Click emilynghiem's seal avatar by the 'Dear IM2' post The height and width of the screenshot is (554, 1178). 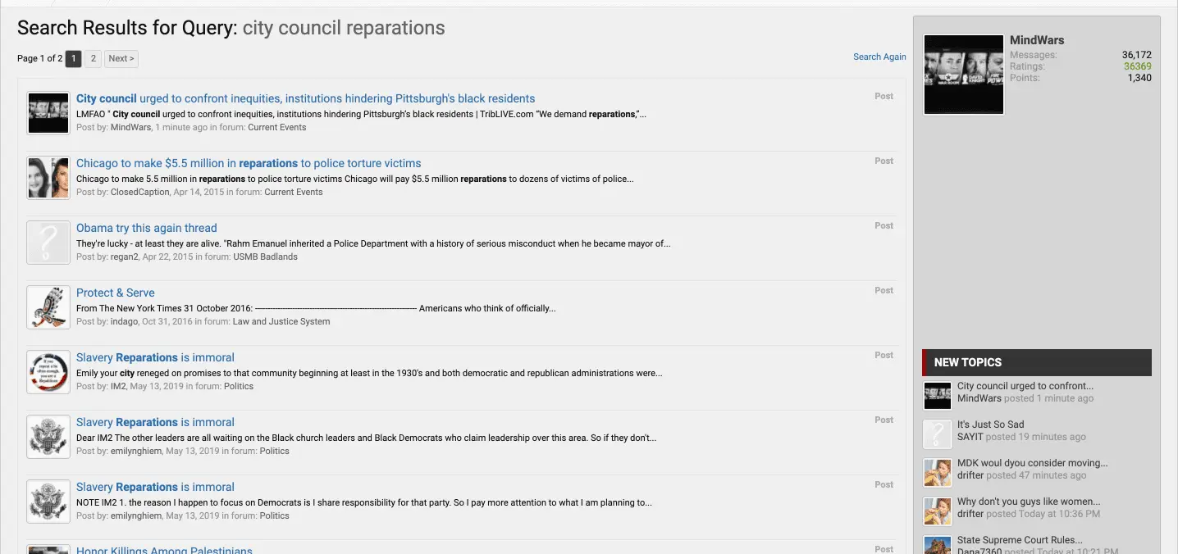(x=48, y=437)
